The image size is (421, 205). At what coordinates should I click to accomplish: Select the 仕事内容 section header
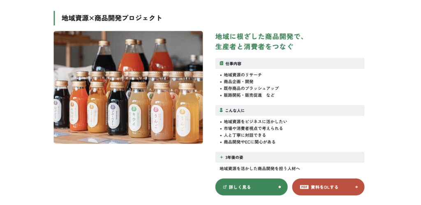pyautogui.click(x=290, y=64)
